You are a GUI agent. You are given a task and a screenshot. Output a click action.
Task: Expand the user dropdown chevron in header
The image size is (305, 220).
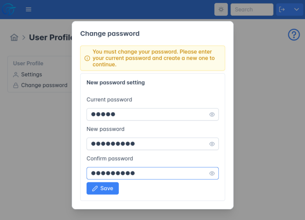point(296,10)
